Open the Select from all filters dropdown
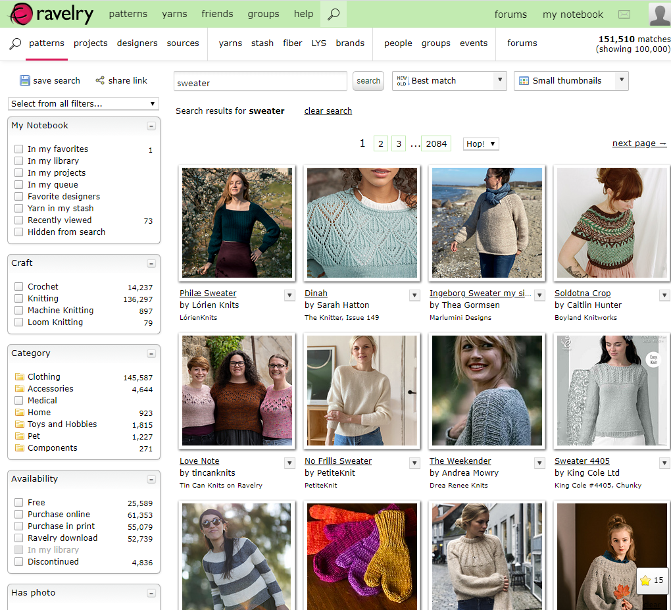The width and height of the screenshot is (671, 610). [x=84, y=103]
